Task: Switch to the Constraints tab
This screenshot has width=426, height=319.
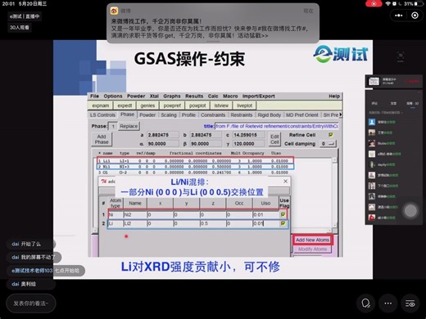Action: coord(213,115)
